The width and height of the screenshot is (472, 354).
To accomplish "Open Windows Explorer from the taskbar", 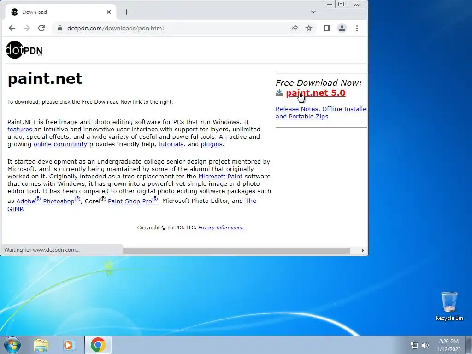I will (41, 345).
